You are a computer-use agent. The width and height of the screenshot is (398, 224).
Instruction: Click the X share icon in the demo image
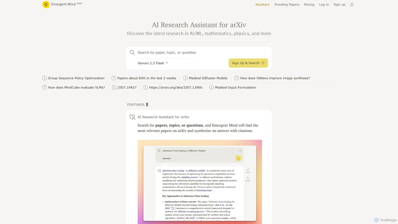pos(248,179)
